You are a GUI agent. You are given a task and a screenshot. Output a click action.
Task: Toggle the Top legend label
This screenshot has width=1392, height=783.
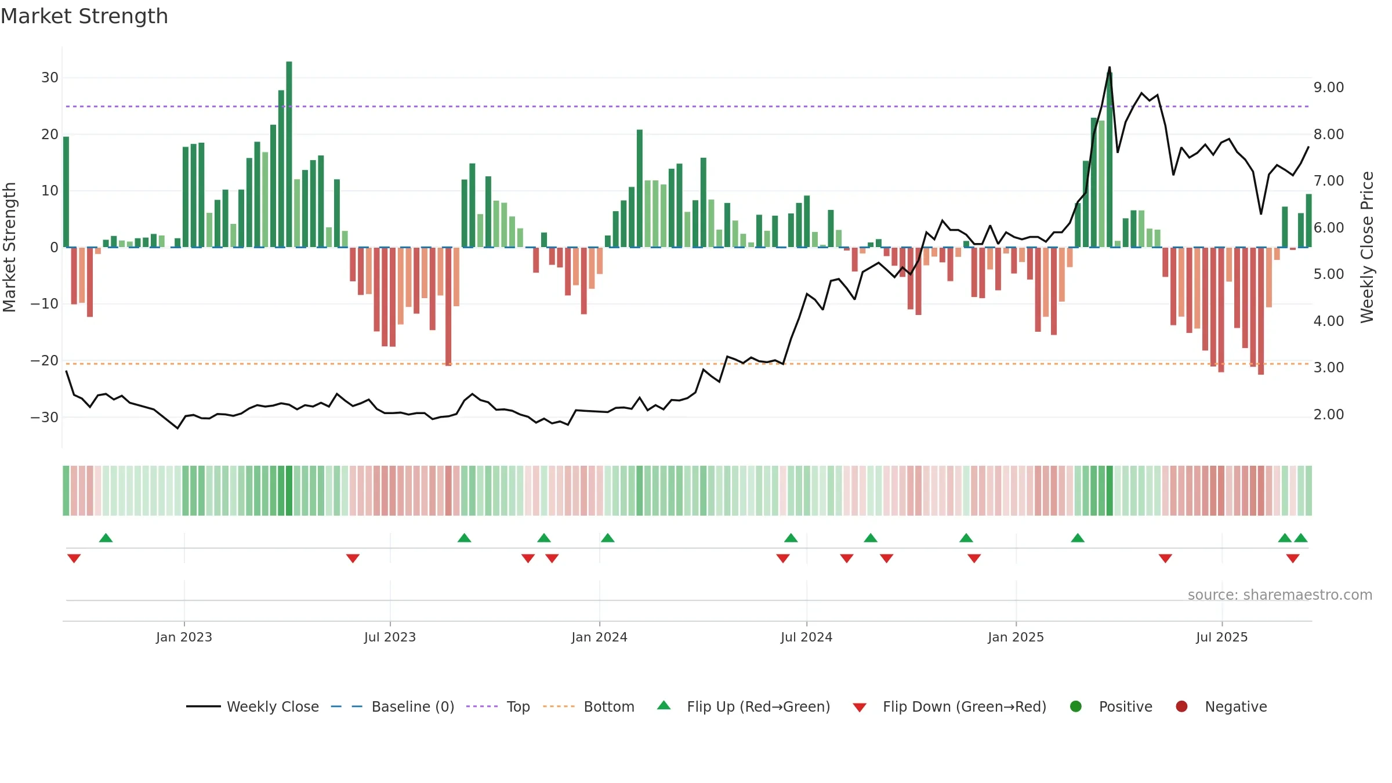(518, 707)
